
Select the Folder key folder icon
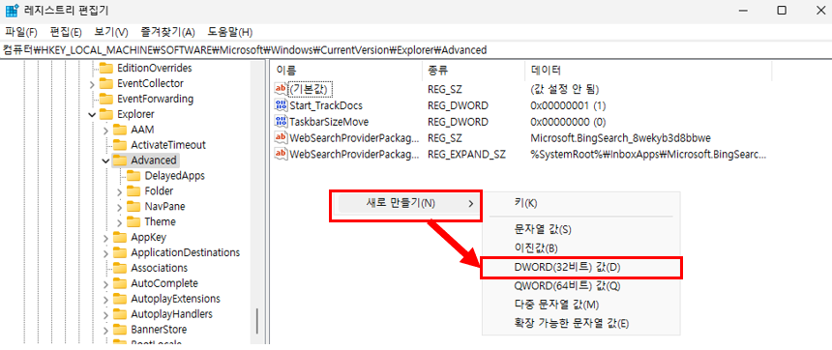(x=134, y=190)
